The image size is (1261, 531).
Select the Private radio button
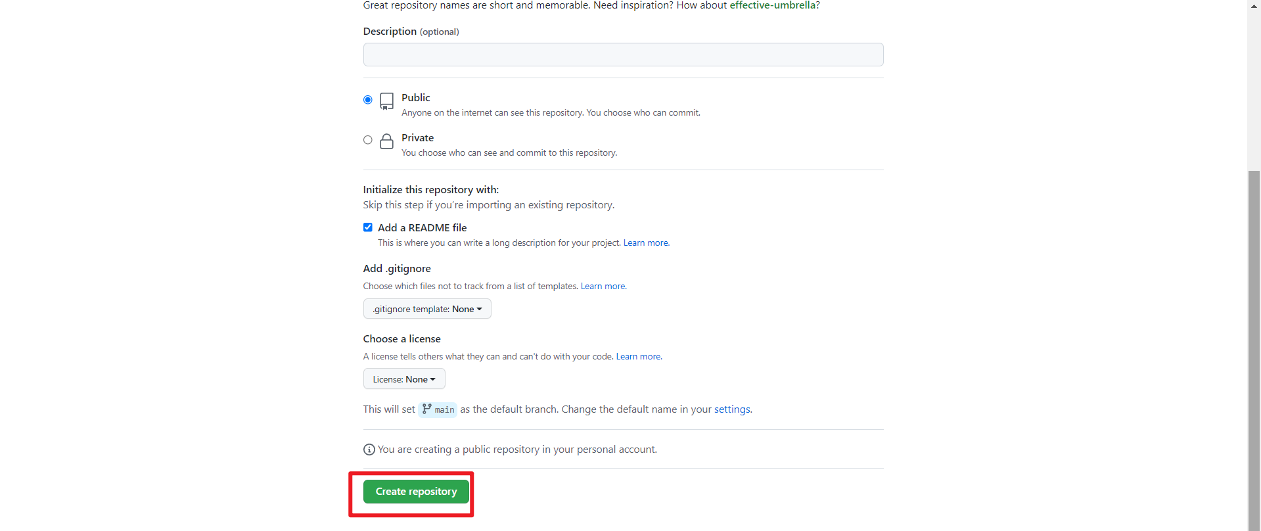(368, 140)
